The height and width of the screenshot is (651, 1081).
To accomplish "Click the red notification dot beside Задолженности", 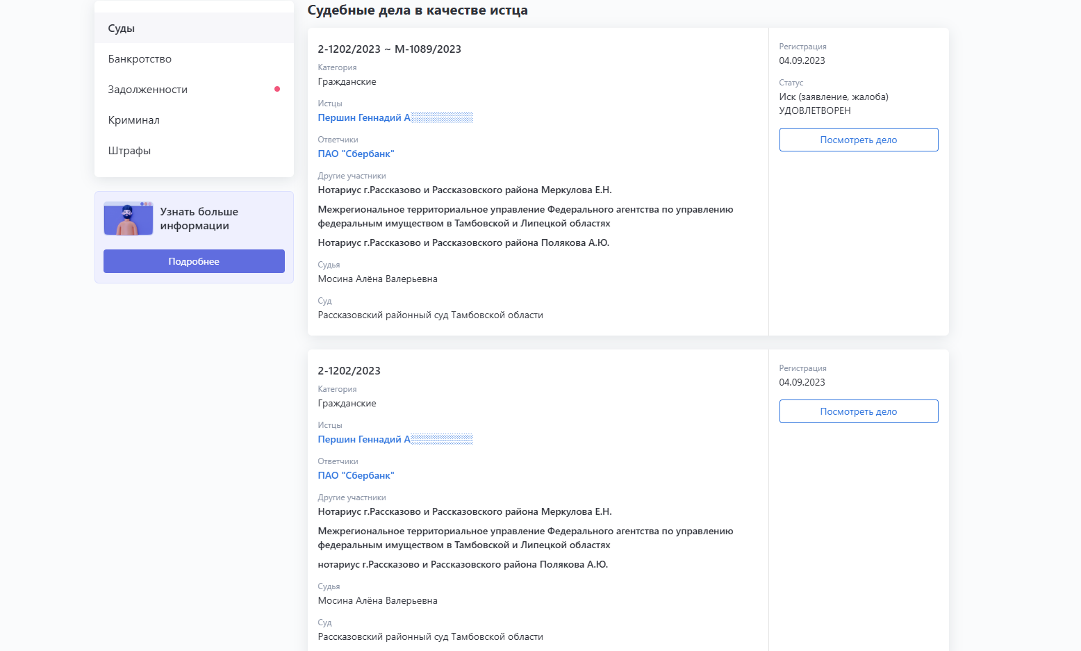I will coord(277,89).
